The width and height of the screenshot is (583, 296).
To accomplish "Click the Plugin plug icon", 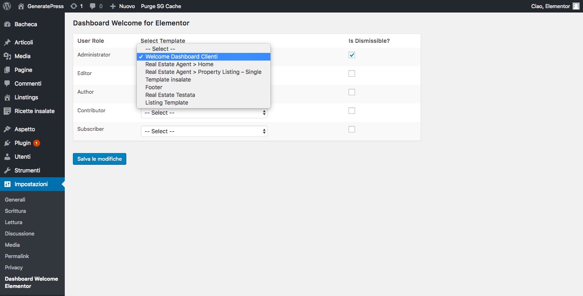I will point(7,143).
